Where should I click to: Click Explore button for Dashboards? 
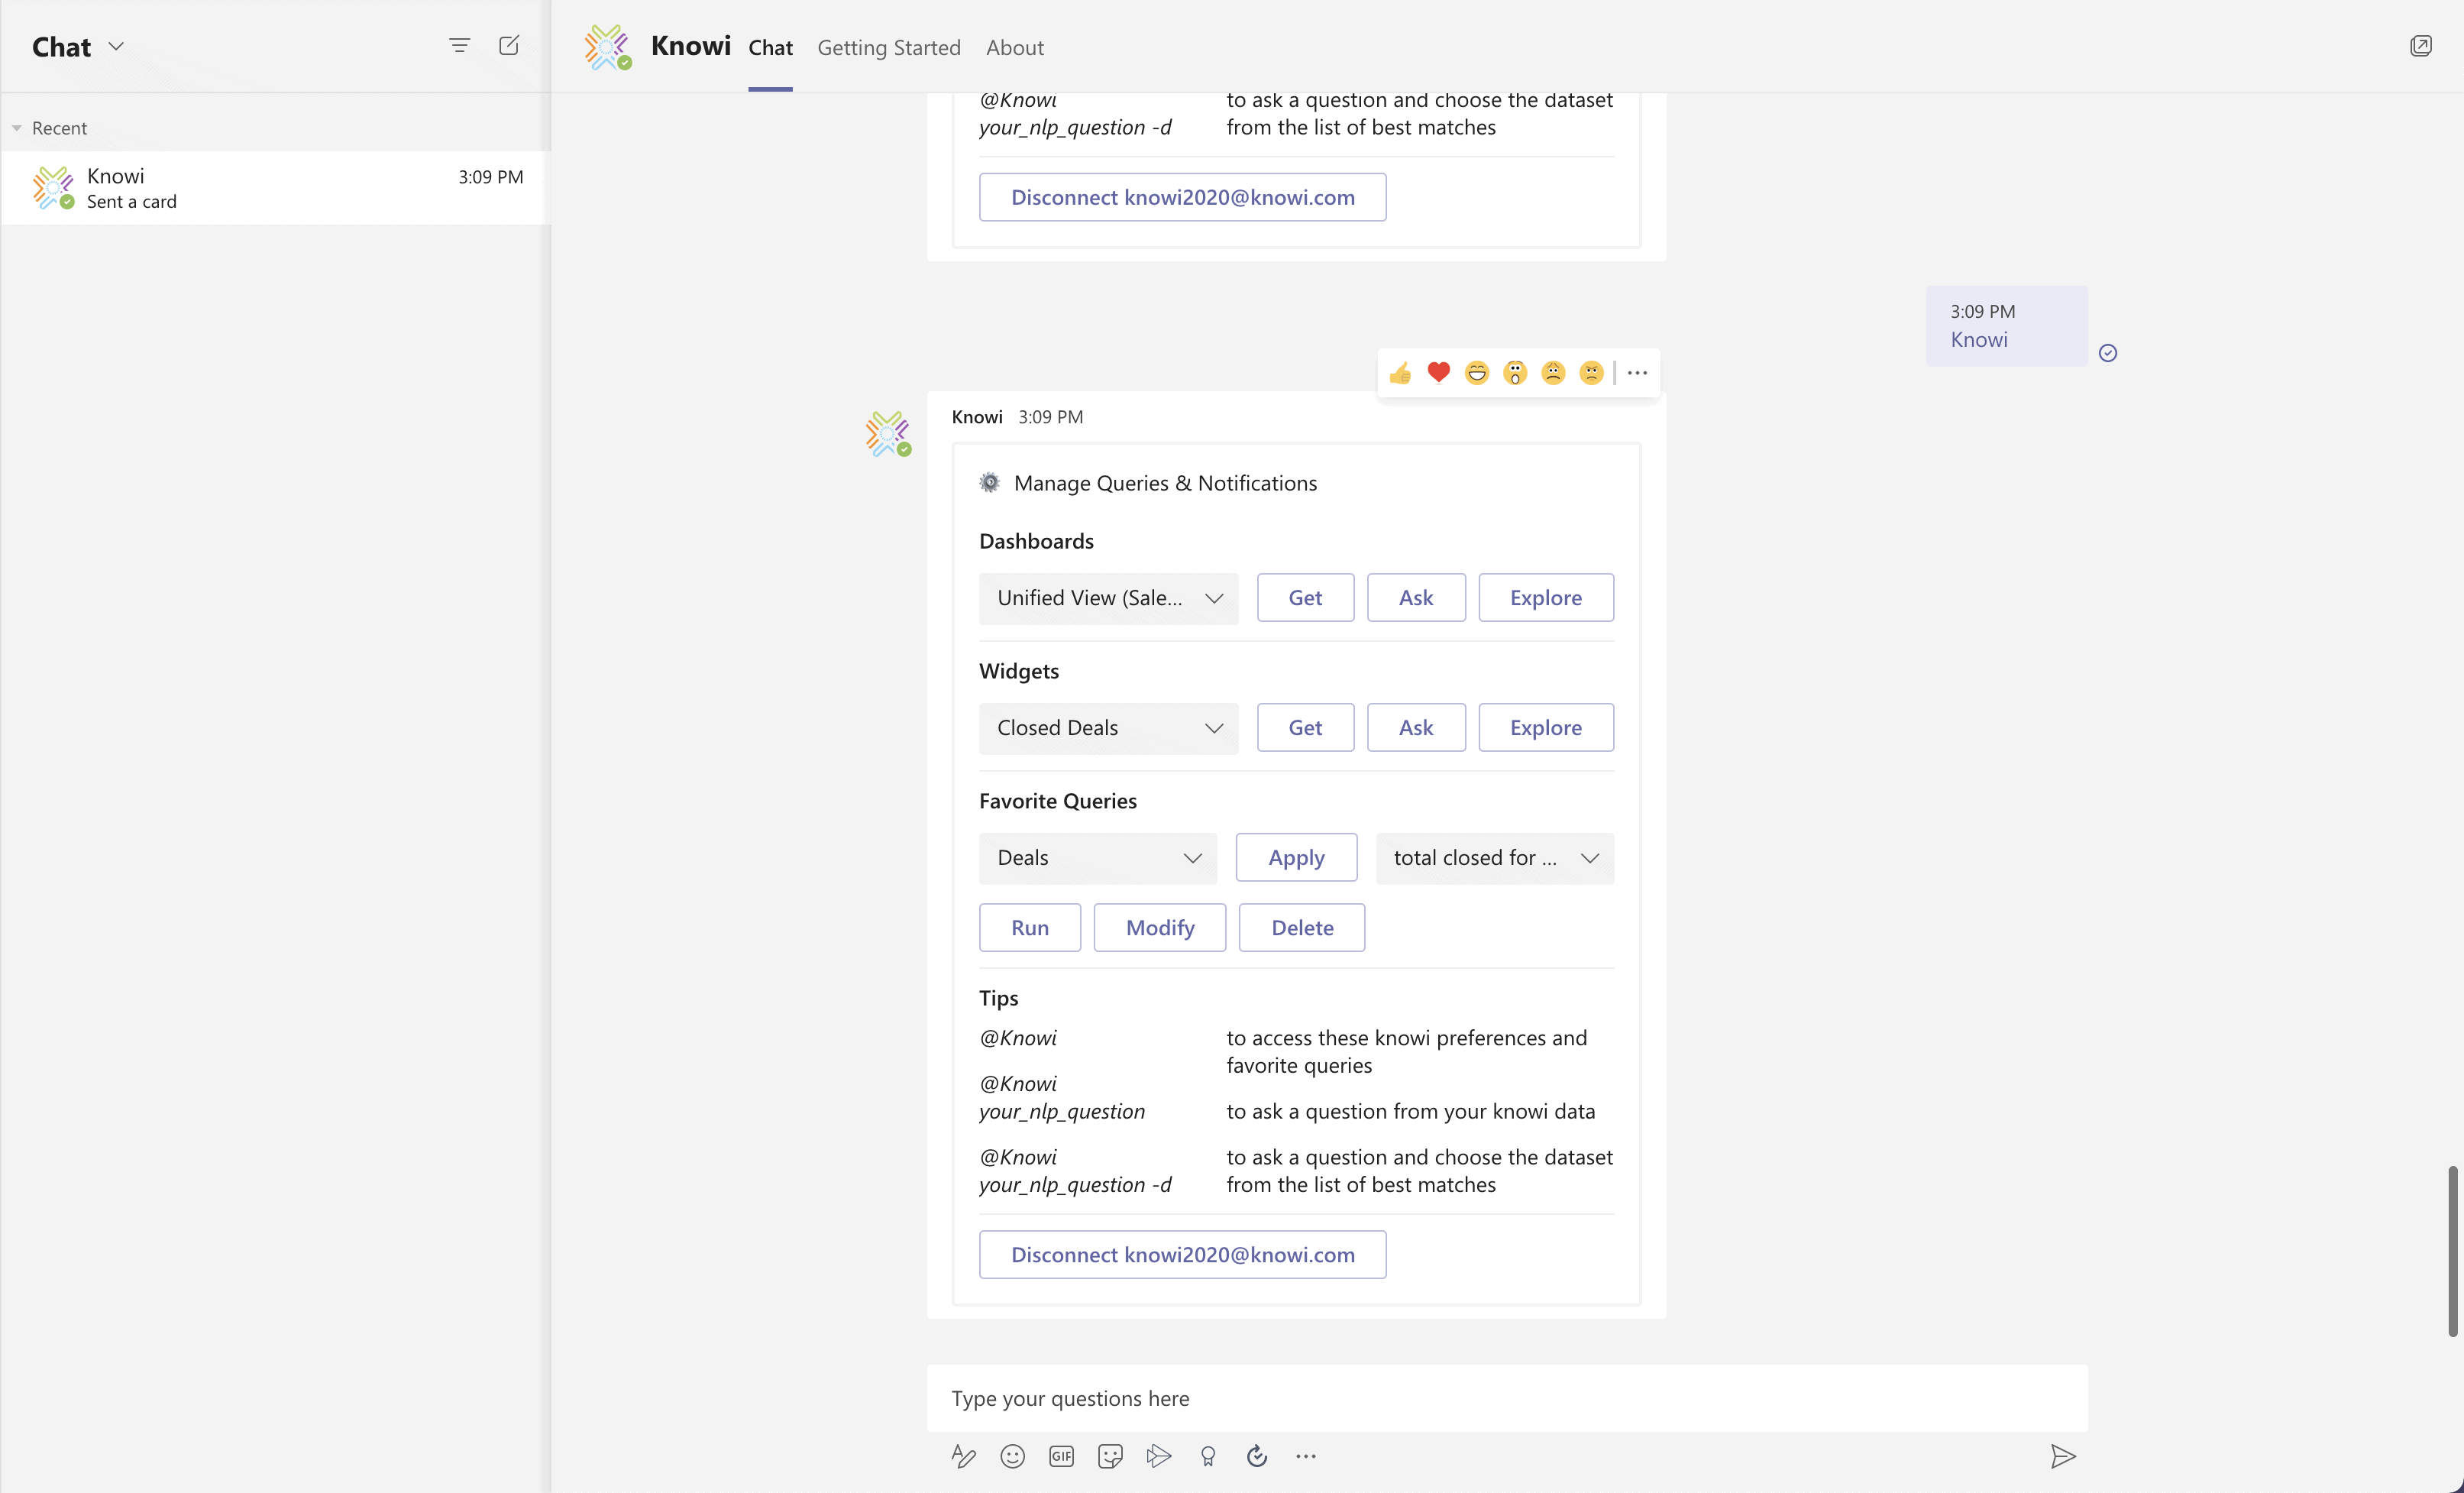[1546, 598]
